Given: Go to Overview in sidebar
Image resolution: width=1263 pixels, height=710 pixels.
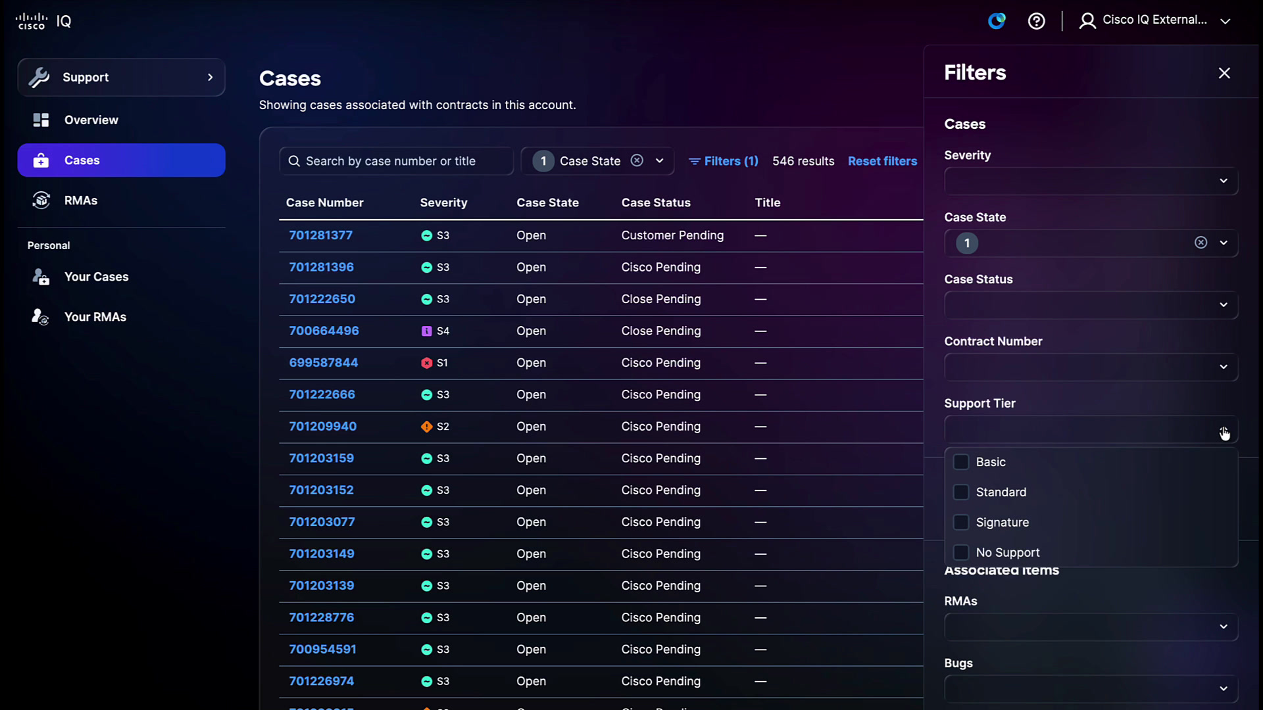Looking at the screenshot, I should [121, 120].
